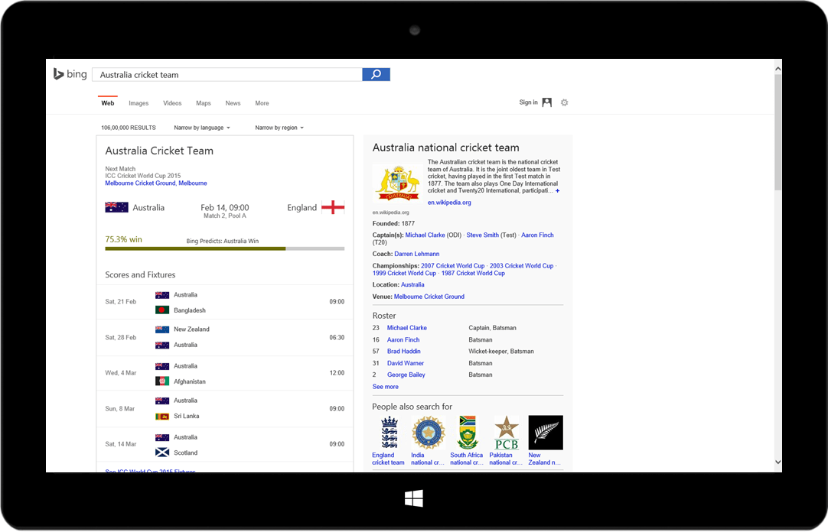Screen dimensions: 828x532
Task: Open the More menu
Action: point(262,103)
